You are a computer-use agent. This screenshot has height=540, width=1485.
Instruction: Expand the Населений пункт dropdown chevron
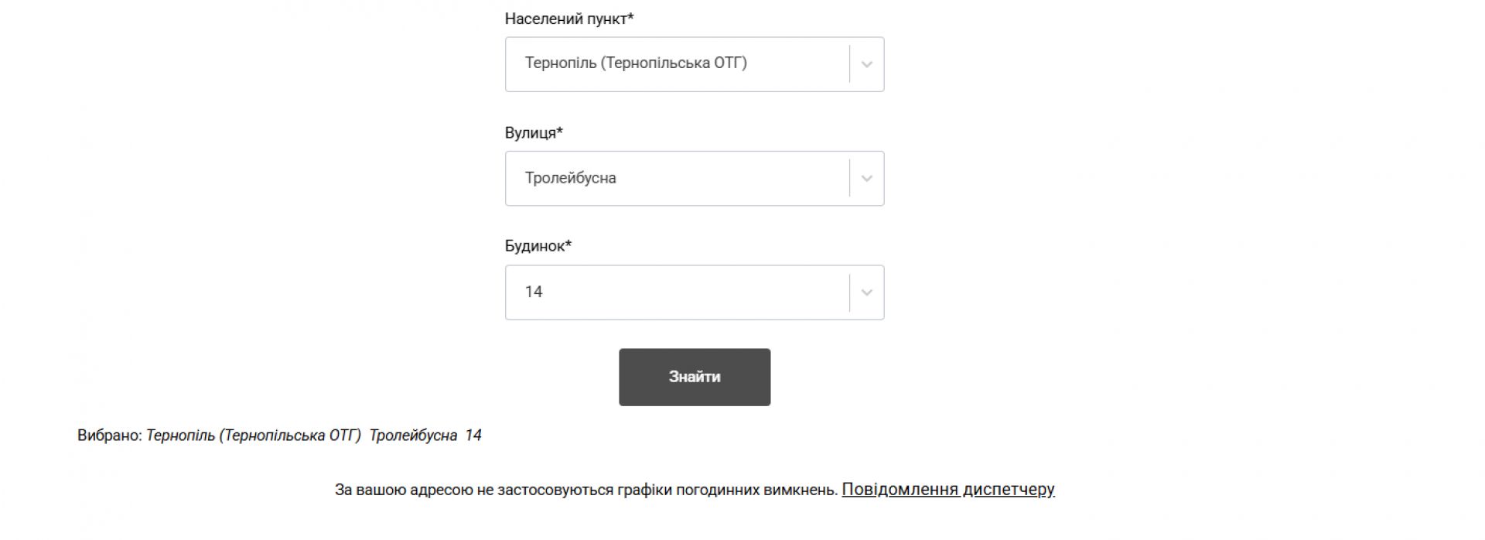pyautogui.click(x=866, y=64)
